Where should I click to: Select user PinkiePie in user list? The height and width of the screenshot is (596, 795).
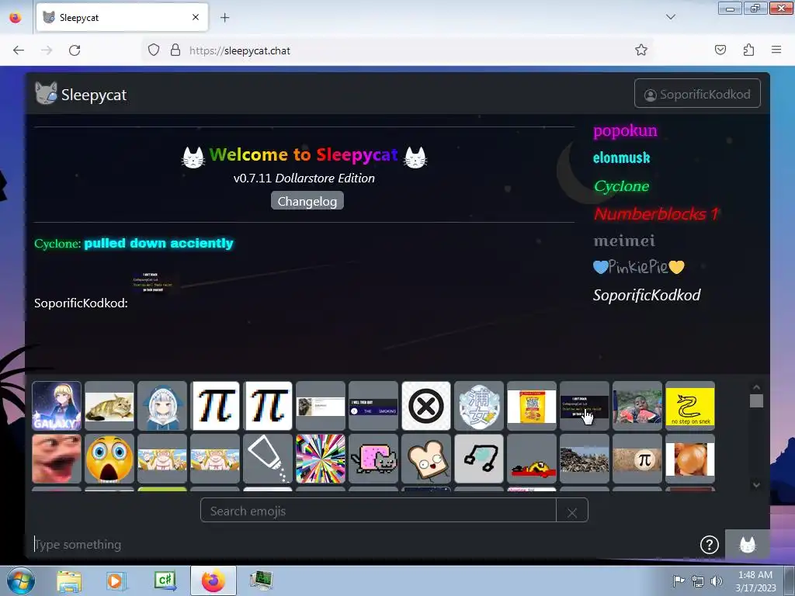[639, 267]
